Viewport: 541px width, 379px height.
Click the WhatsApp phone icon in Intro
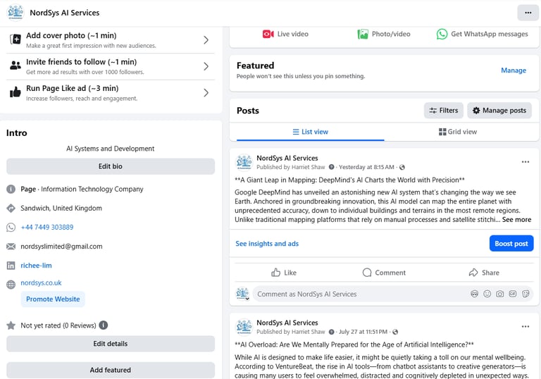click(x=11, y=227)
